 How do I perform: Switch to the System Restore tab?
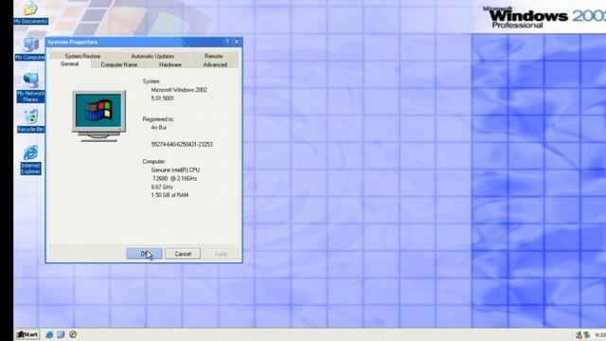click(x=82, y=56)
